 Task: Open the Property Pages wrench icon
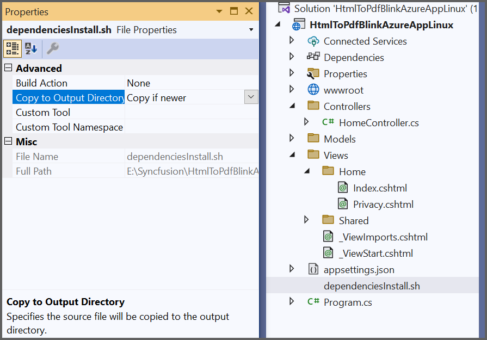53,48
